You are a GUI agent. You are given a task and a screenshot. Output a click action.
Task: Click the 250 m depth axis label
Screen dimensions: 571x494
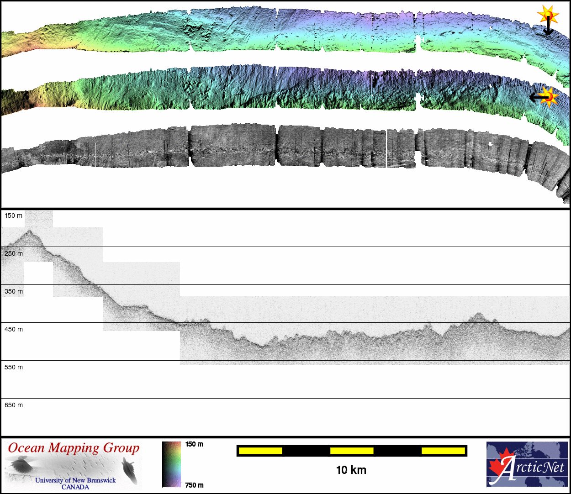click(x=14, y=253)
